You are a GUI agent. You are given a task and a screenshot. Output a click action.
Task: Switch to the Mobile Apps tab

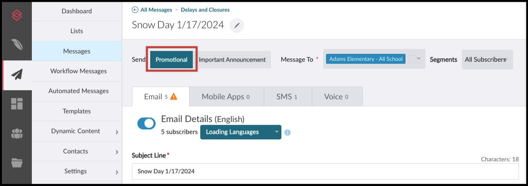226,97
